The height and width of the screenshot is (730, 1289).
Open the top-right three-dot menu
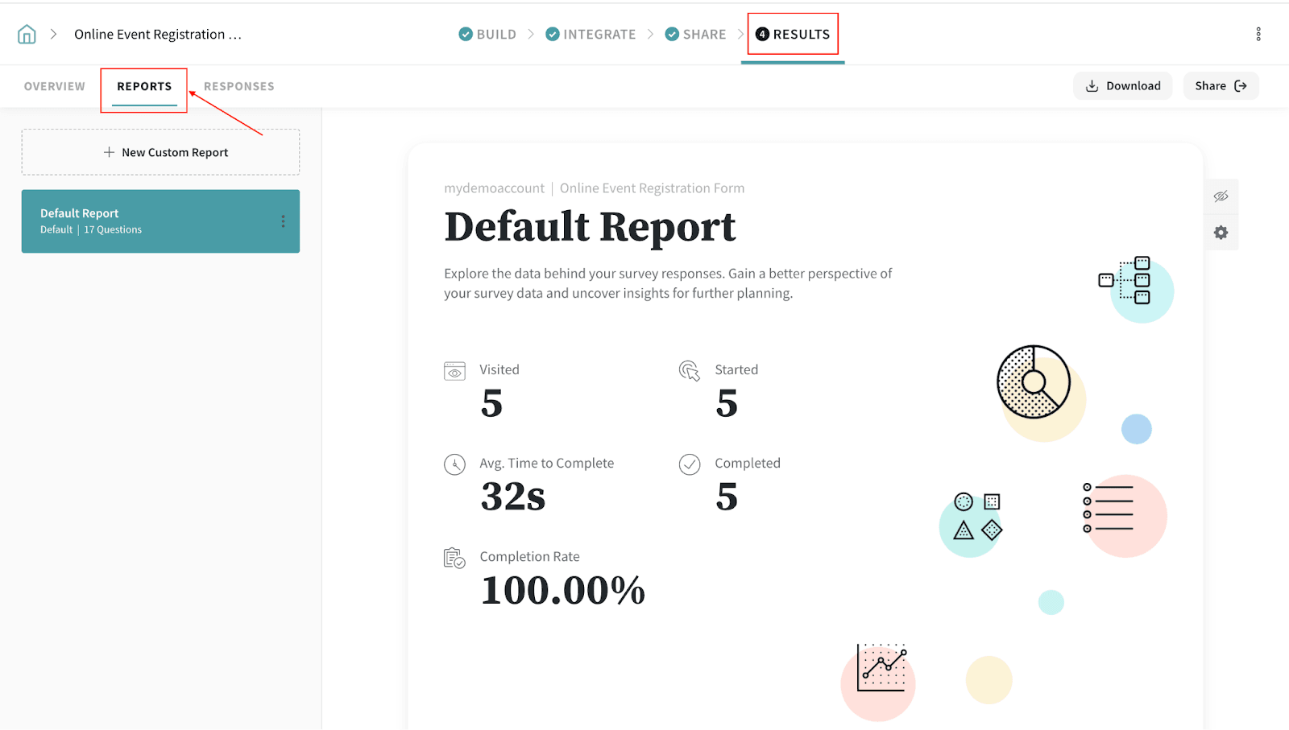1258,35
